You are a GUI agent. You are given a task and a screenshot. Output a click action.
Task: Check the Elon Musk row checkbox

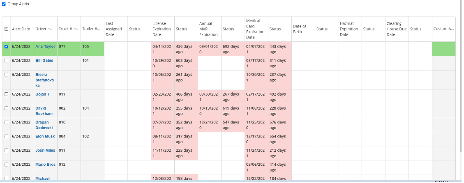pyautogui.click(x=6, y=136)
